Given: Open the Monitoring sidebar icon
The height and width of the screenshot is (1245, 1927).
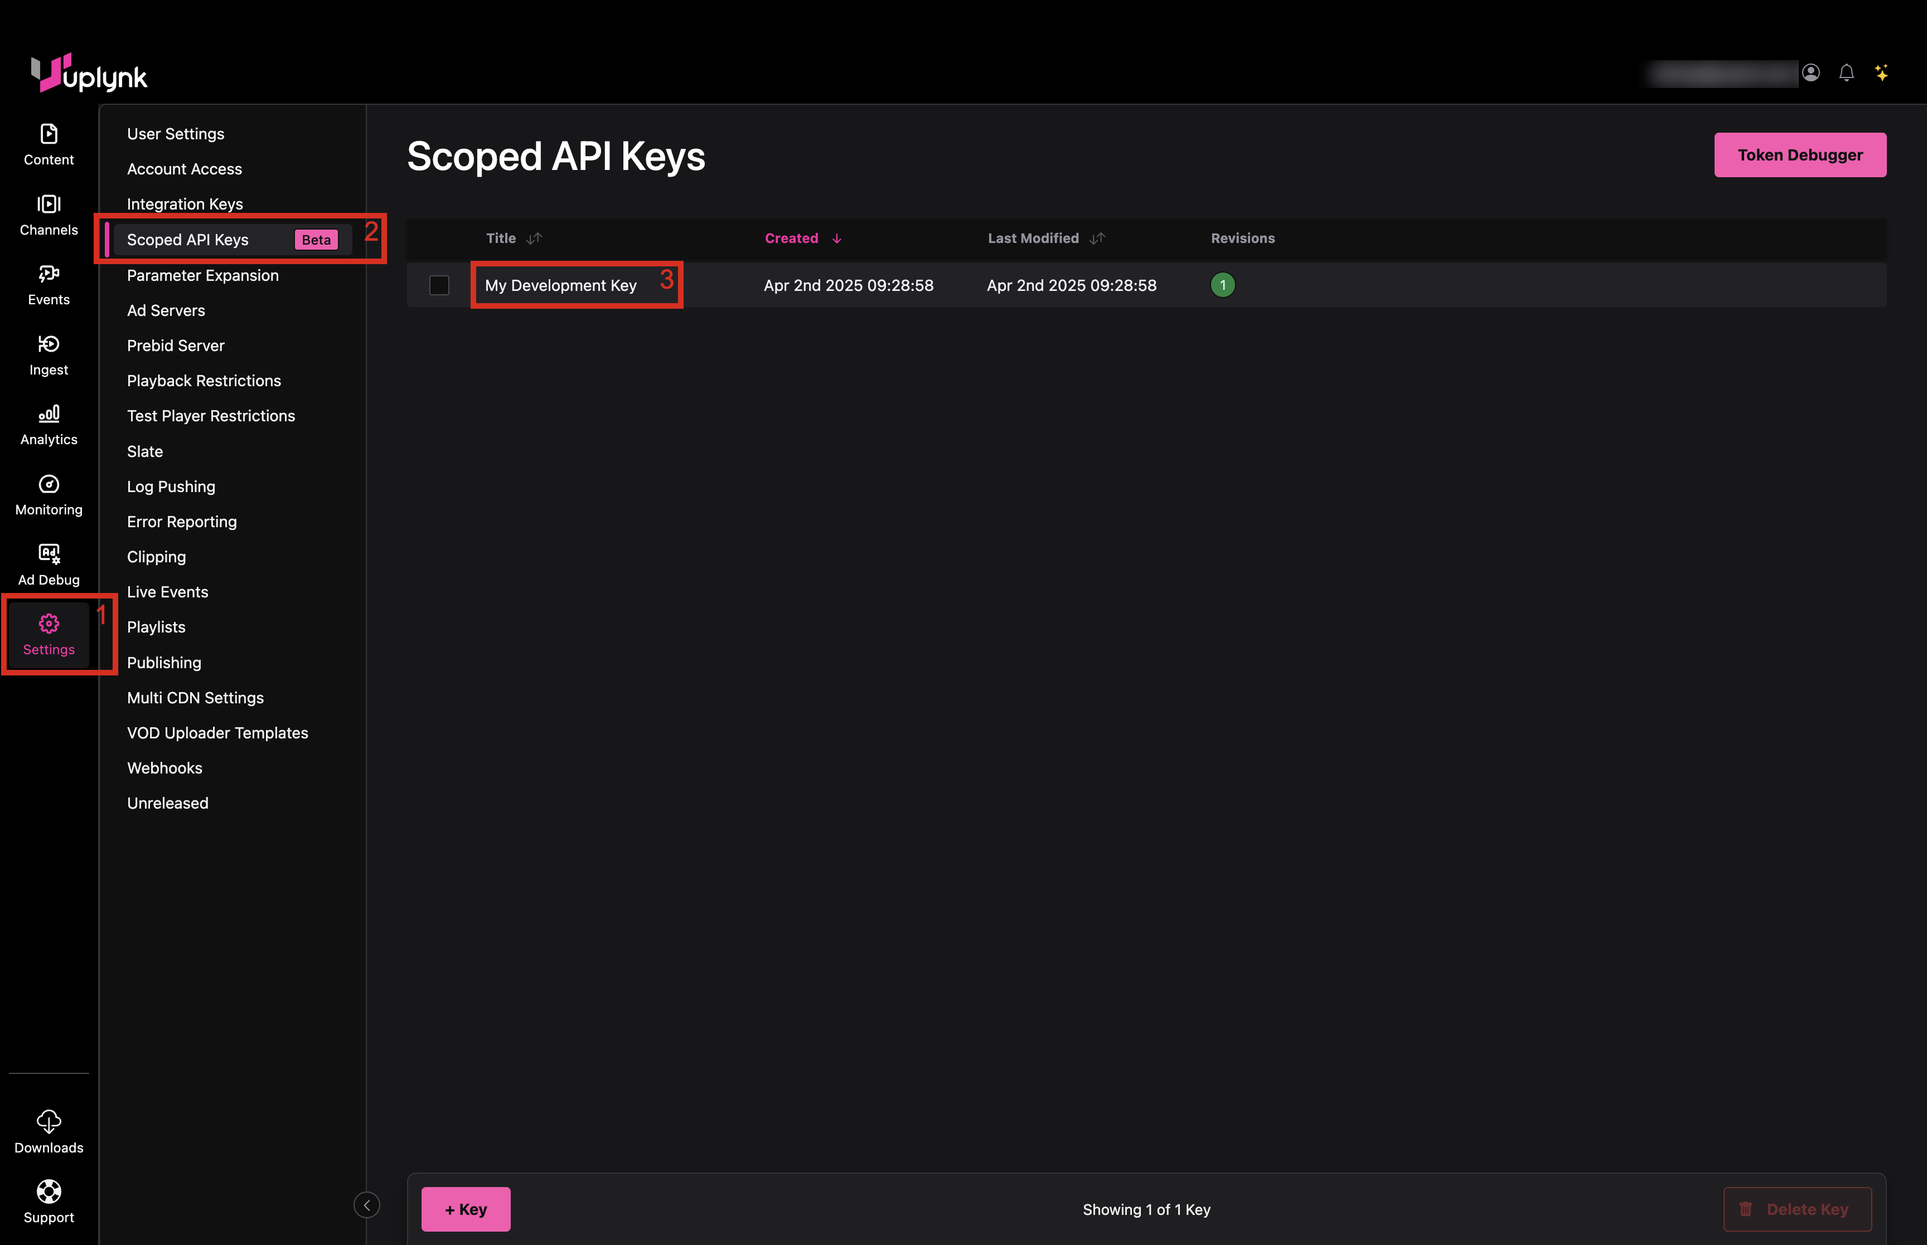Looking at the screenshot, I should pyautogui.click(x=49, y=484).
